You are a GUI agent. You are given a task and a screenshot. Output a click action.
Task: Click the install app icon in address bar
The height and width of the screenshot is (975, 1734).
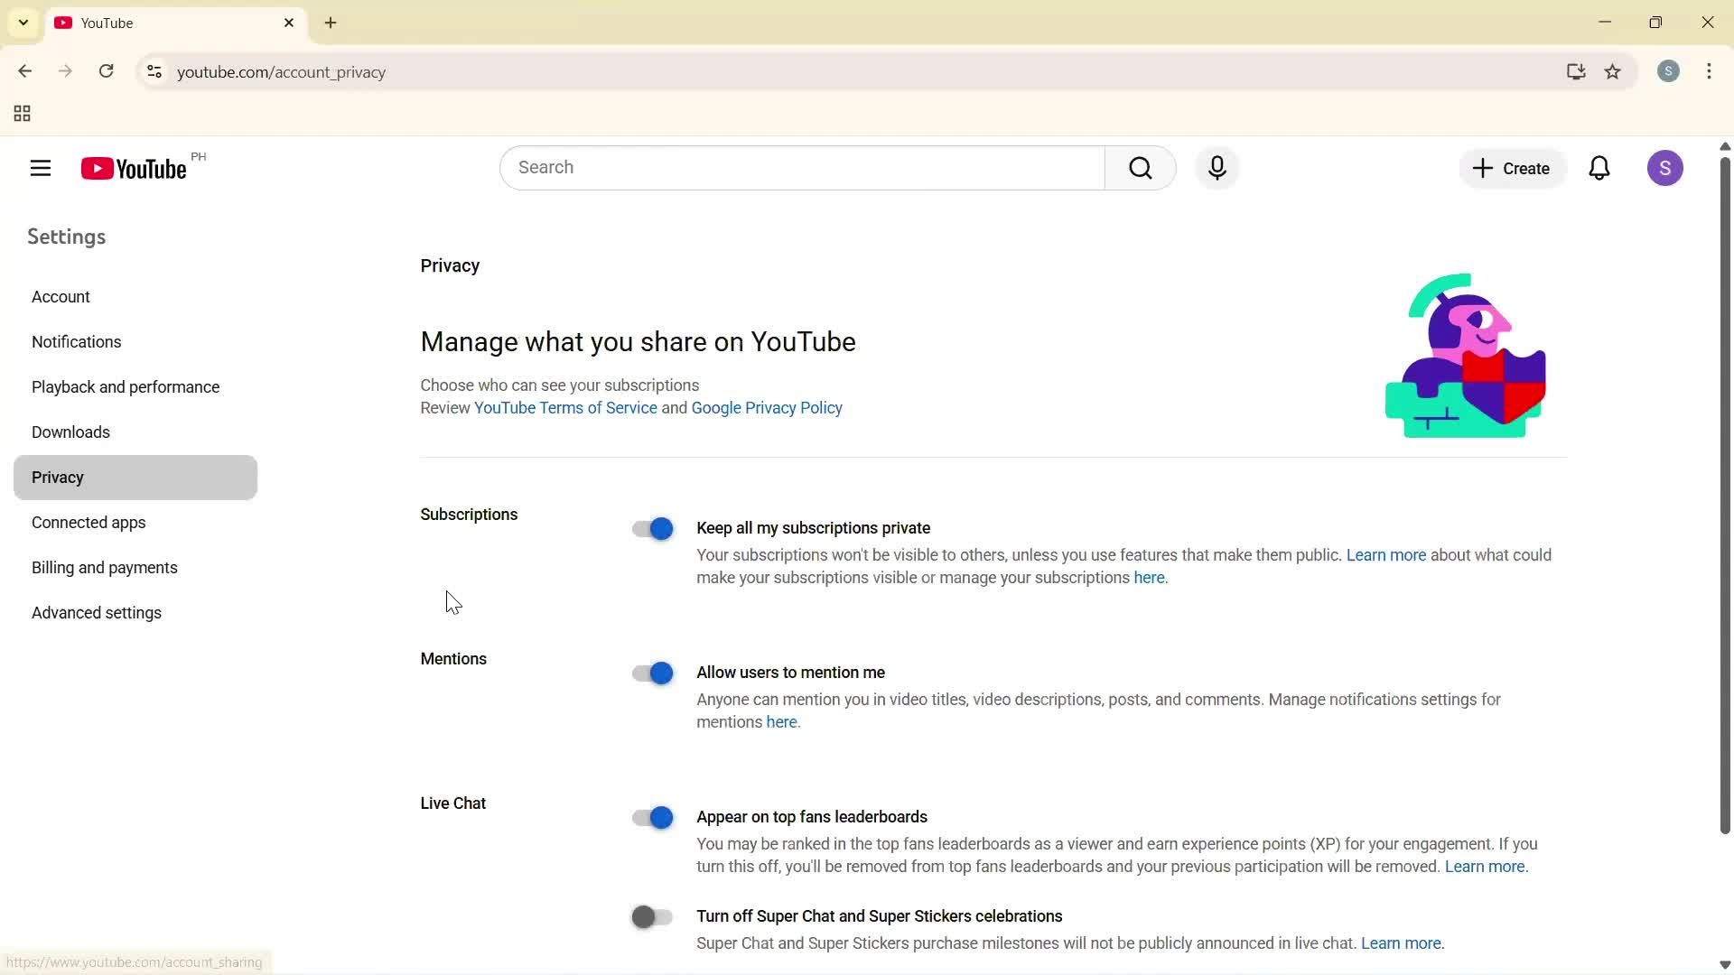(1576, 72)
